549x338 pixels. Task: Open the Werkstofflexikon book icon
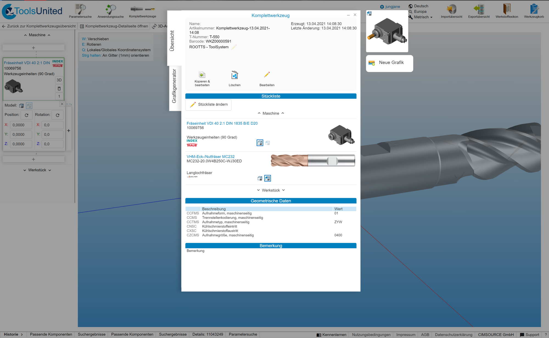click(x=507, y=9)
